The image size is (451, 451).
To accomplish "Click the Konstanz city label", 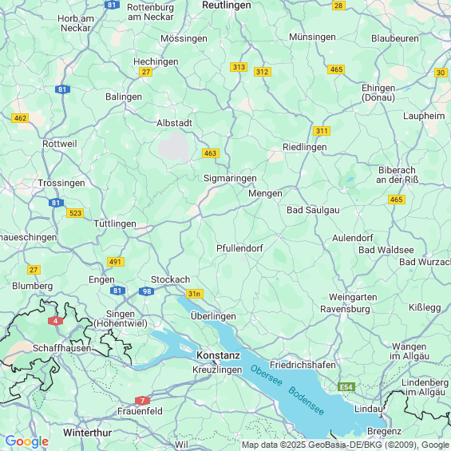I will point(218,355).
